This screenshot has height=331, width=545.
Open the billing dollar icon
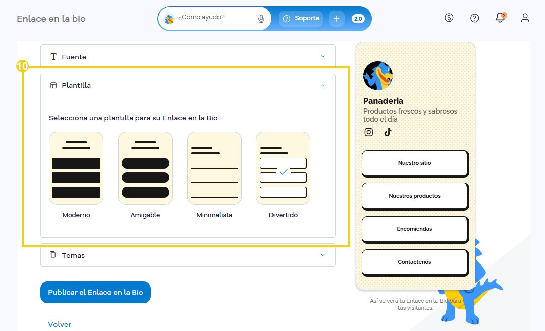point(449,17)
